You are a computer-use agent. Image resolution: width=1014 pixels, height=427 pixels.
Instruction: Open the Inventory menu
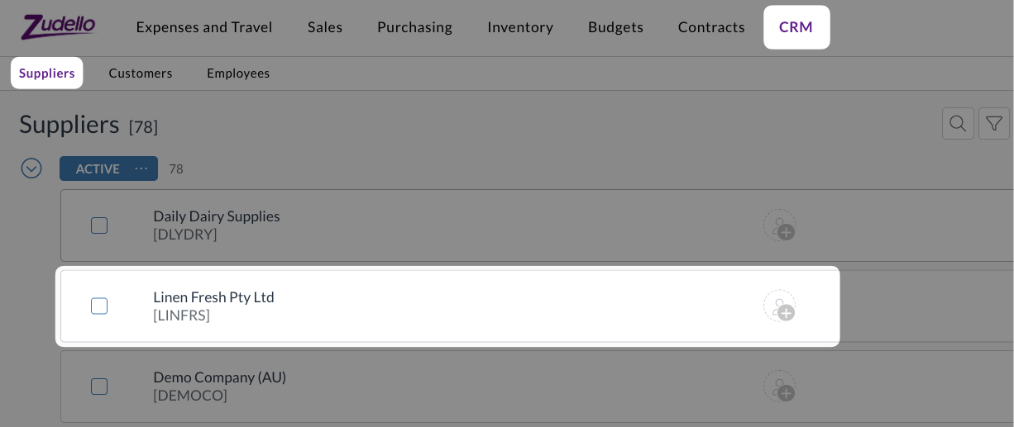520,27
